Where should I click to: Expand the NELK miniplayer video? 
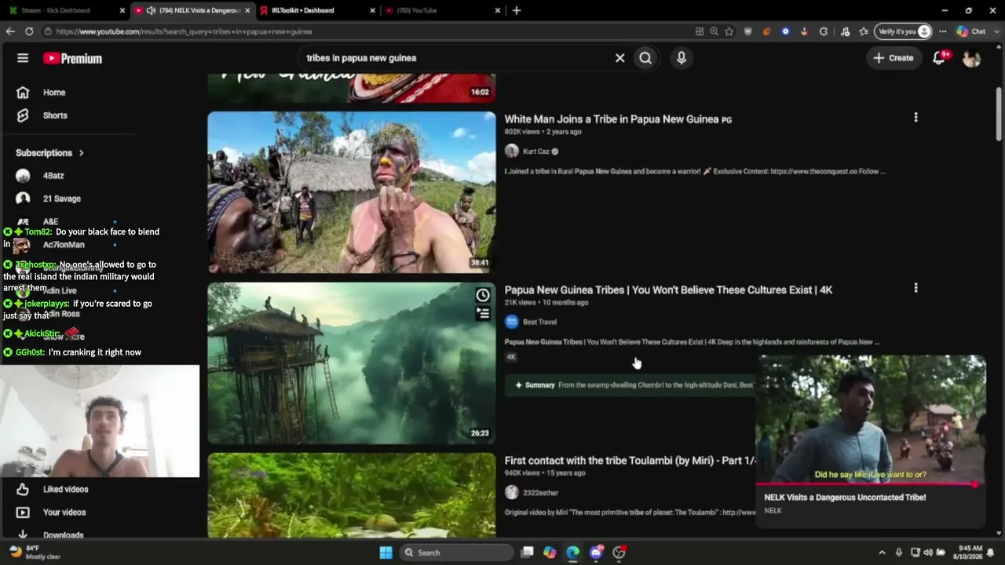871,420
